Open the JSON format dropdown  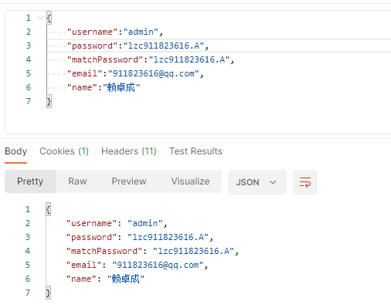(257, 182)
